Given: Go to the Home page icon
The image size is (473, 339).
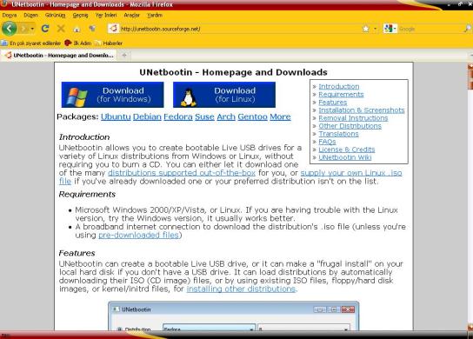Looking at the screenshot, I should [77, 29].
